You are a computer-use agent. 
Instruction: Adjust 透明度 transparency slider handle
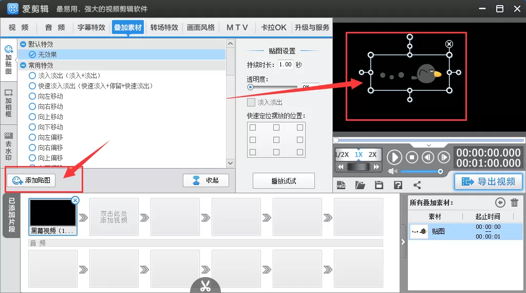(x=250, y=87)
